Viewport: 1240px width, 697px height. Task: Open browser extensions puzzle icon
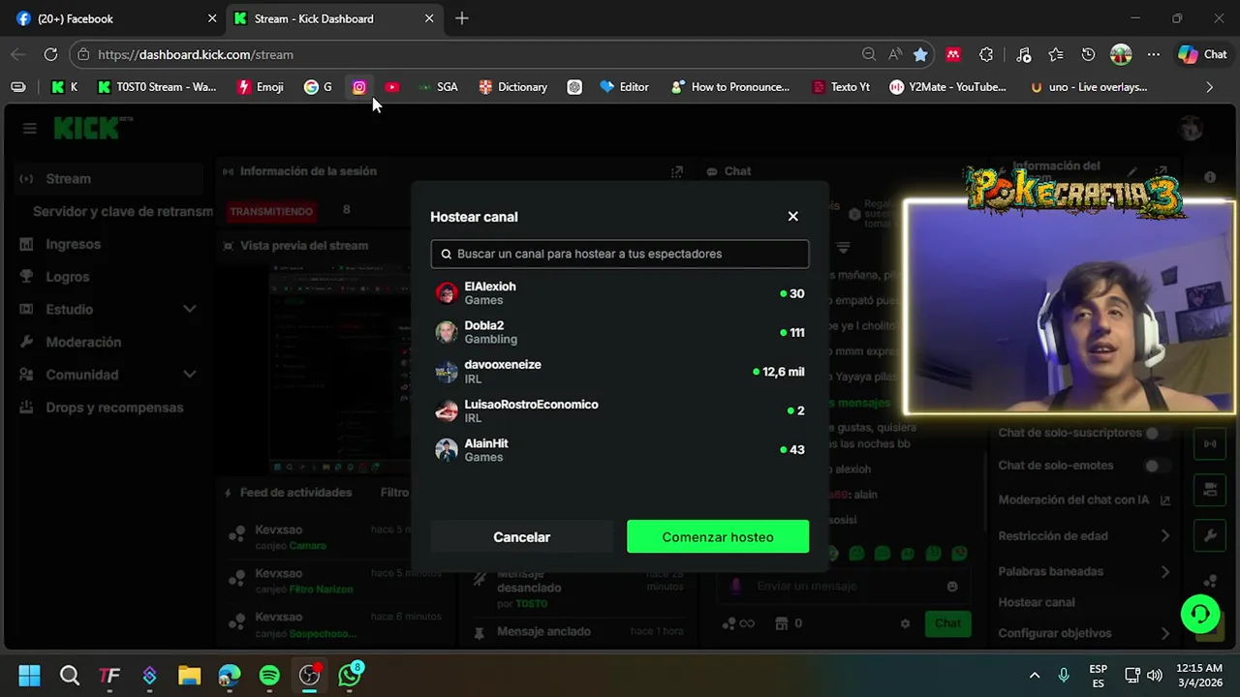(x=986, y=55)
